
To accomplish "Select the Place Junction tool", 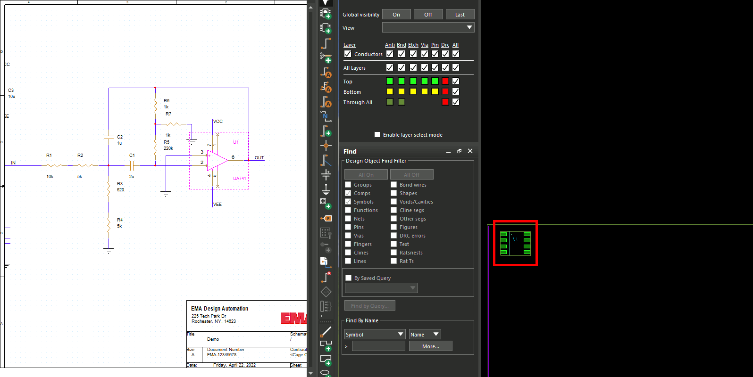I will click(x=326, y=146).
